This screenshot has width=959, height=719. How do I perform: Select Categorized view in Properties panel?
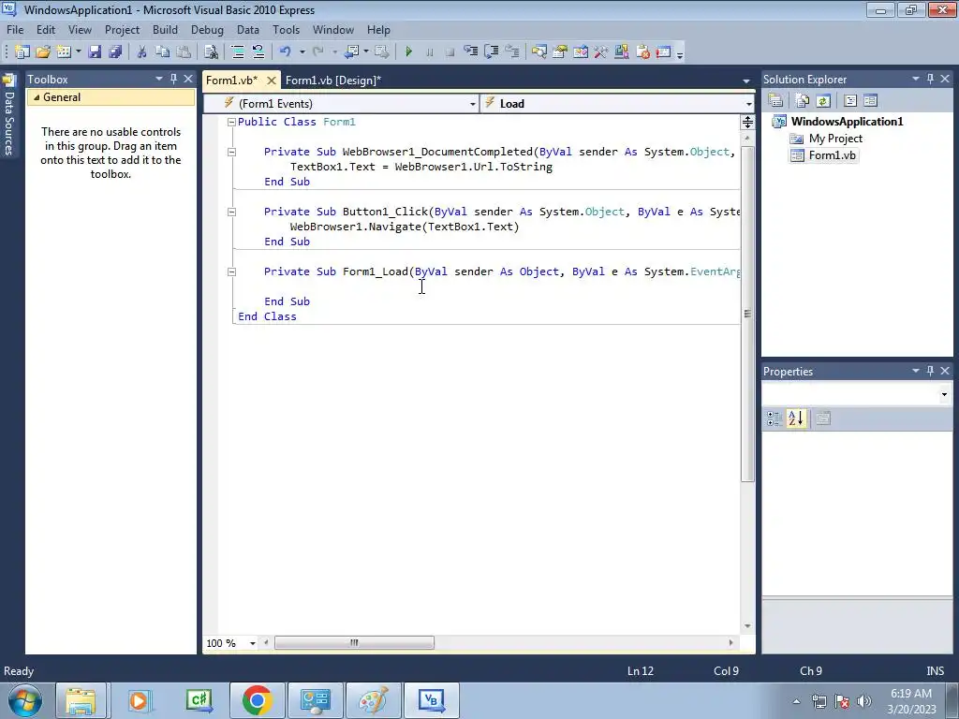click(x=775, y=418)
